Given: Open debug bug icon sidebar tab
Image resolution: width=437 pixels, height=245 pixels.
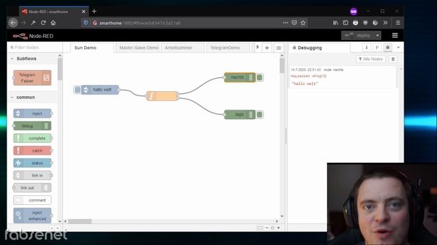Looking at the screenshot, I should [388, 48].
